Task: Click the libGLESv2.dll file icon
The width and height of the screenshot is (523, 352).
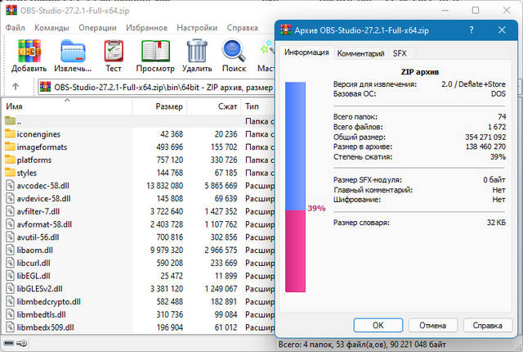Action: [x=11, y=288]
